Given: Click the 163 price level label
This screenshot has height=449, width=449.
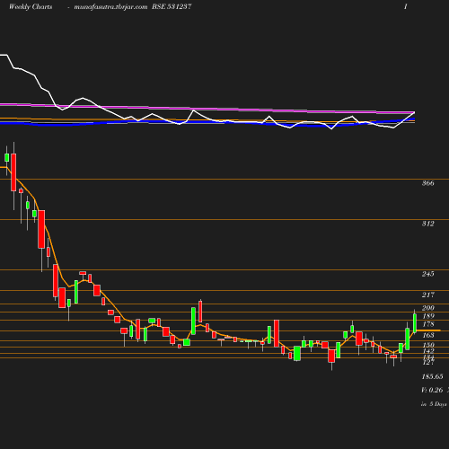Looking at the screenshot, I should pos(428,335).
